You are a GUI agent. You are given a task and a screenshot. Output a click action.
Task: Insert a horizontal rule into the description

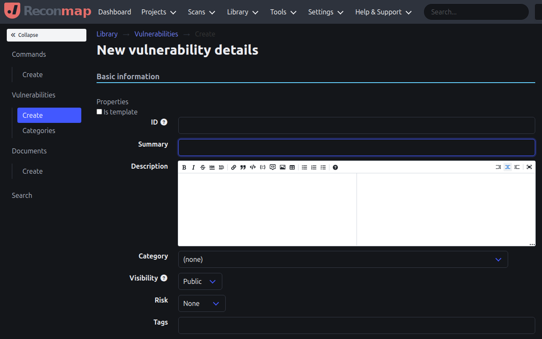click(212, 167)
